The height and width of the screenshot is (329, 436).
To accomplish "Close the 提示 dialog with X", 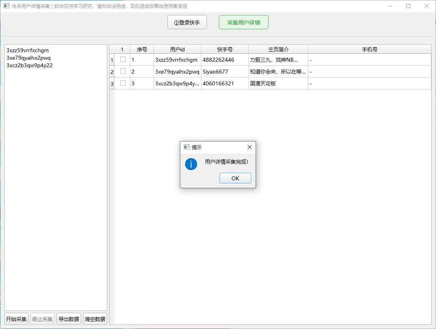I will coord(249,147).
